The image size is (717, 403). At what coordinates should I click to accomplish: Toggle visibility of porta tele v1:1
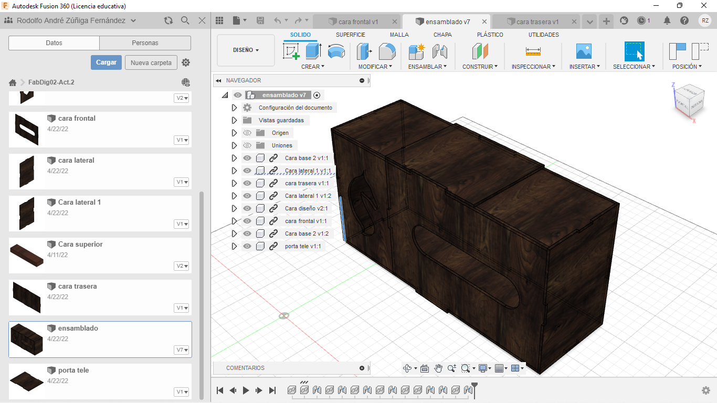247,246
